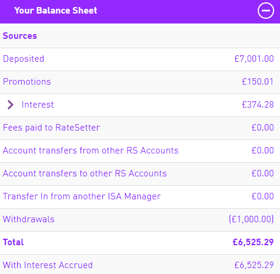Collapse the Your Balance Sheet panel
Viewport: 280px width, 274px height.
coord(265,11)
